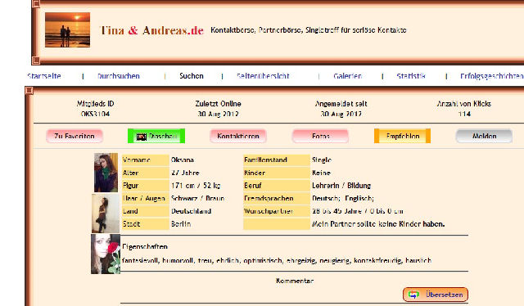Click the Übersetzen translate button
The width and height of the screenshot is (524, 306).
[436, 295]
